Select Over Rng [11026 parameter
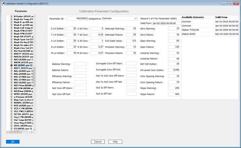This screenshot has width=241, height=148. [23, 123]
